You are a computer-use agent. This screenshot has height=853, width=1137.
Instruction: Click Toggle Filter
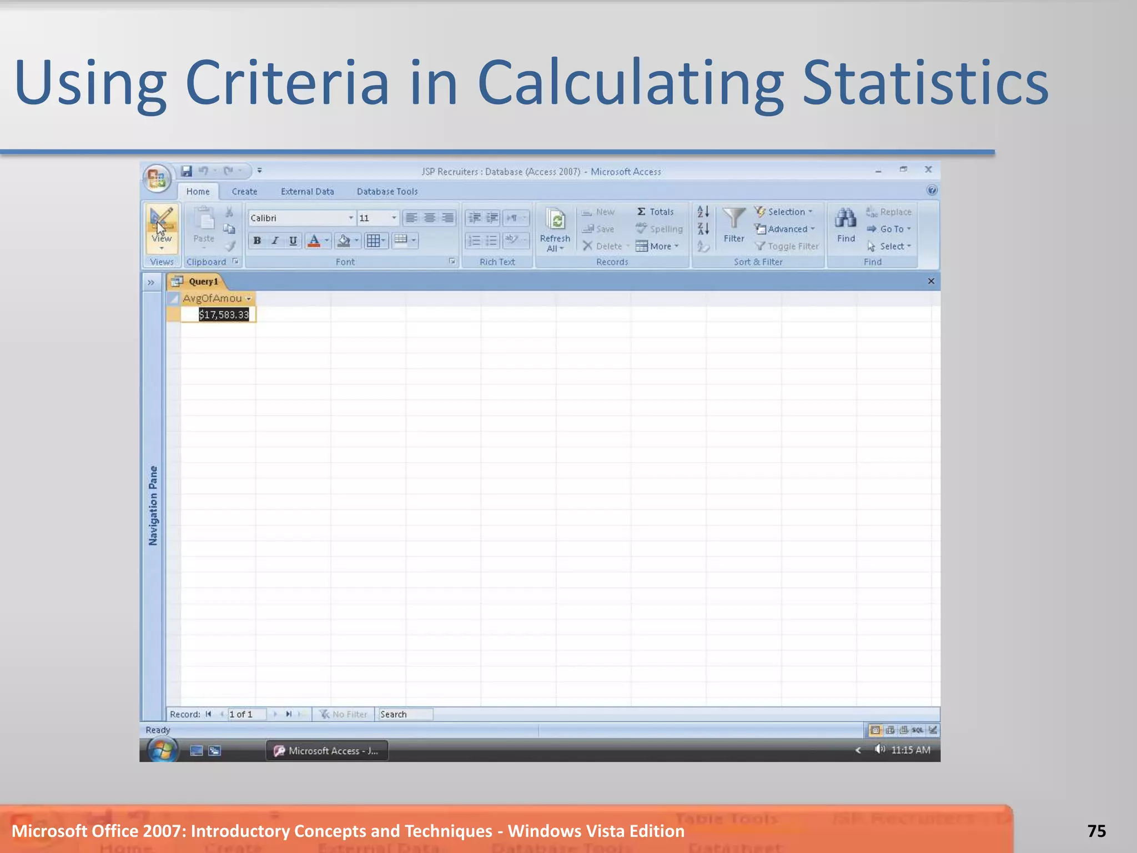[787, 246]
